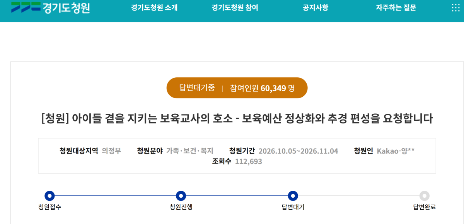Click the 답변대기 step label

point(293,207)
